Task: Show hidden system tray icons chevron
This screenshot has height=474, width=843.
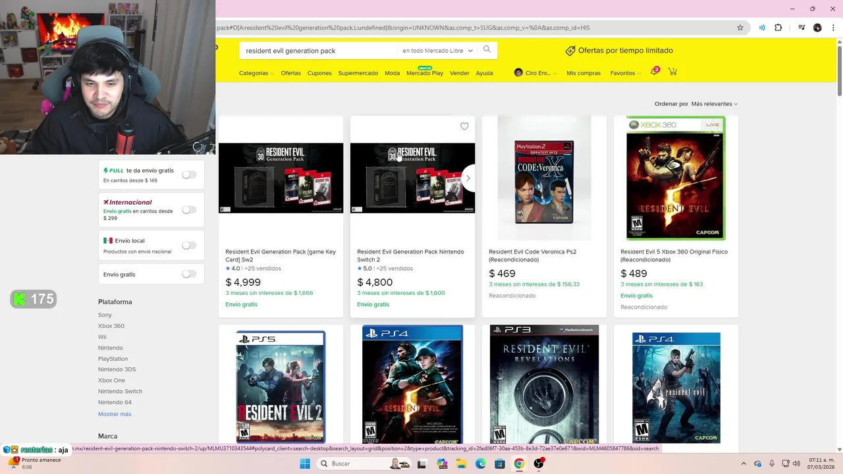Action: coord(744,463)
